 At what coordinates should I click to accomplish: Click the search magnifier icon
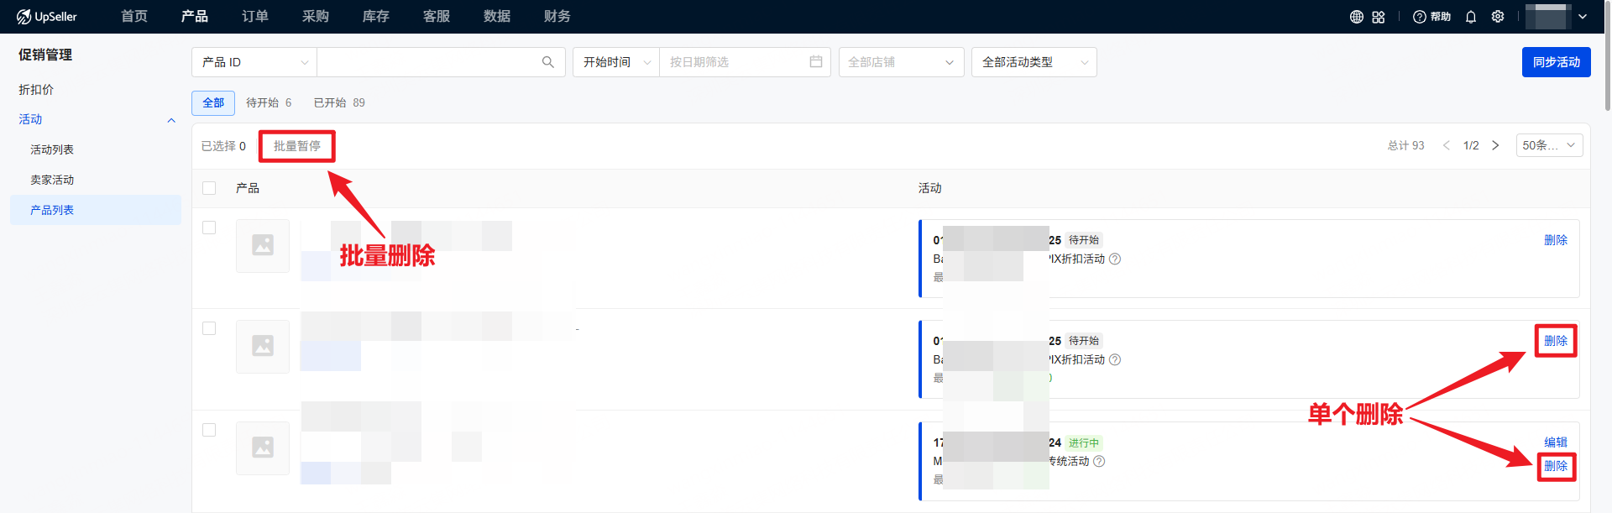point(547,62)
